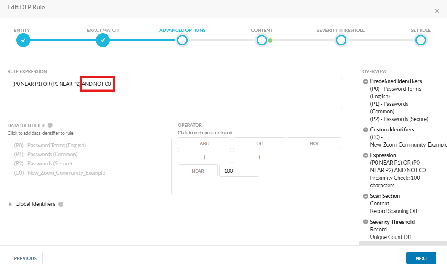447x265 pixels.
Task: Go to the Exact Match step circle
Action: [103, 40]
